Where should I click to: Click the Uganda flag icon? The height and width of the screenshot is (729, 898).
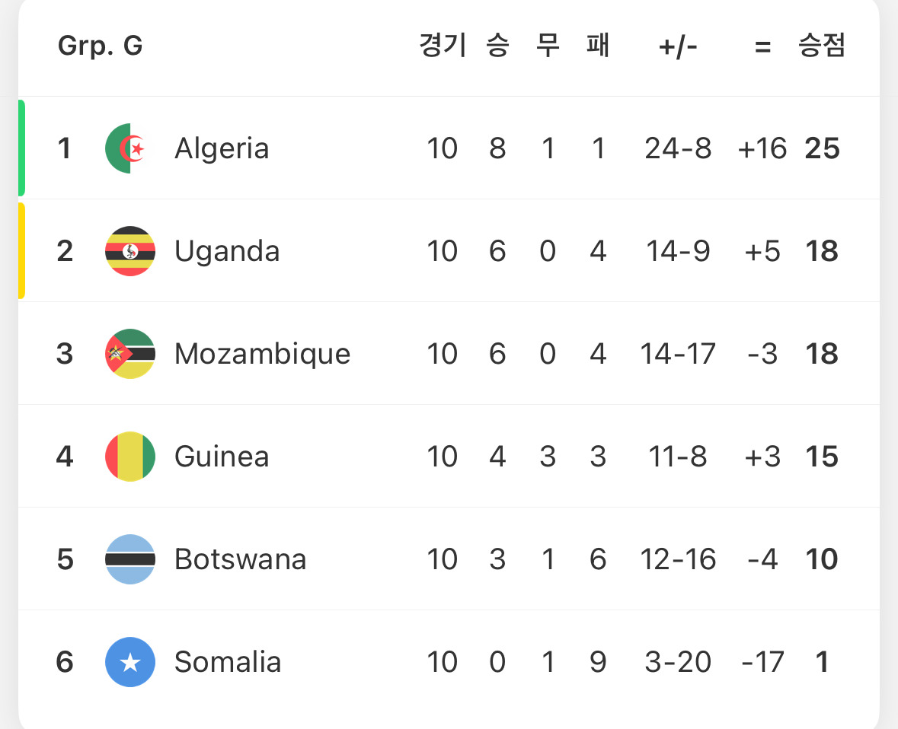pos(129,251)
